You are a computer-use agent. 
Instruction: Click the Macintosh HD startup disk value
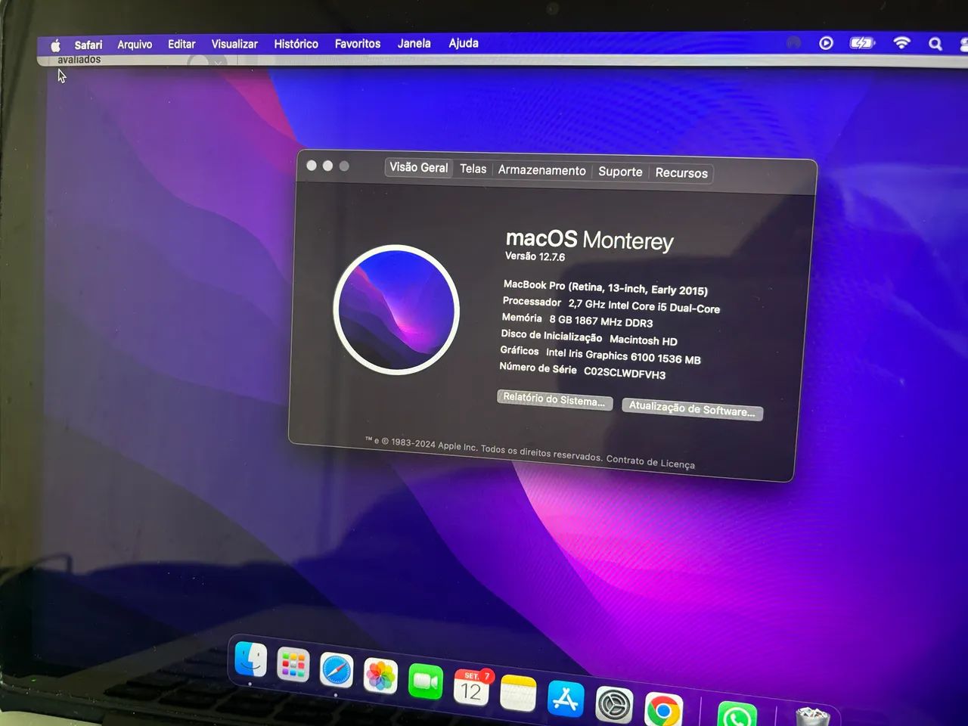click(644, 340)
